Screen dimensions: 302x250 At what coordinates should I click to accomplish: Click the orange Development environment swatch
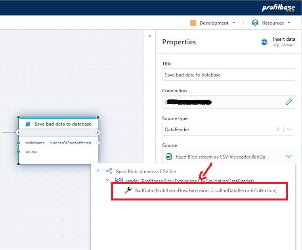point(193,23)
